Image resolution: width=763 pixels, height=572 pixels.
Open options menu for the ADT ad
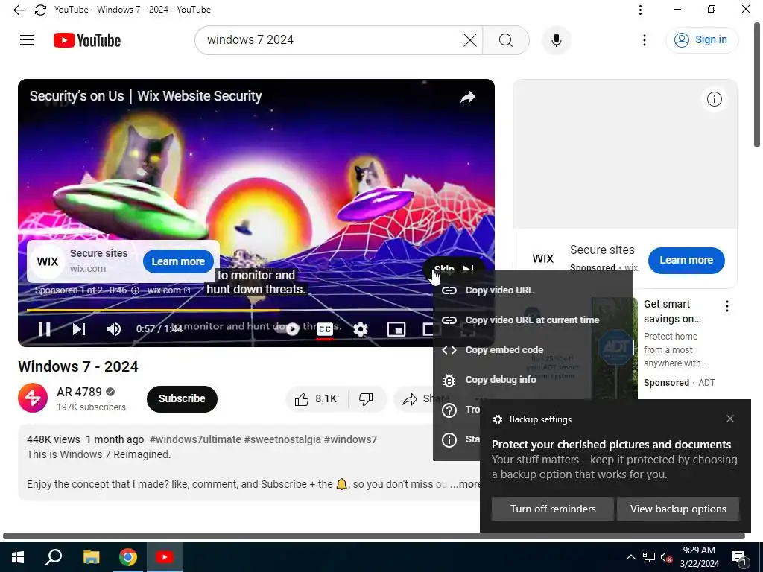[x=727, y=306]
